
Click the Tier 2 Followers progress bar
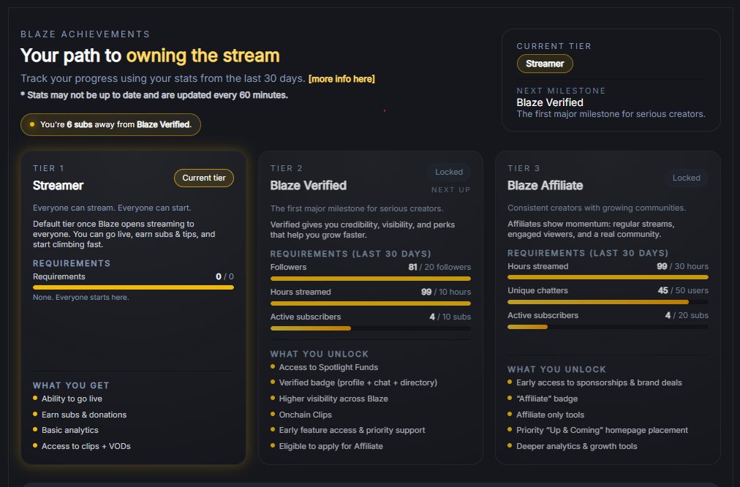point(371,279)
